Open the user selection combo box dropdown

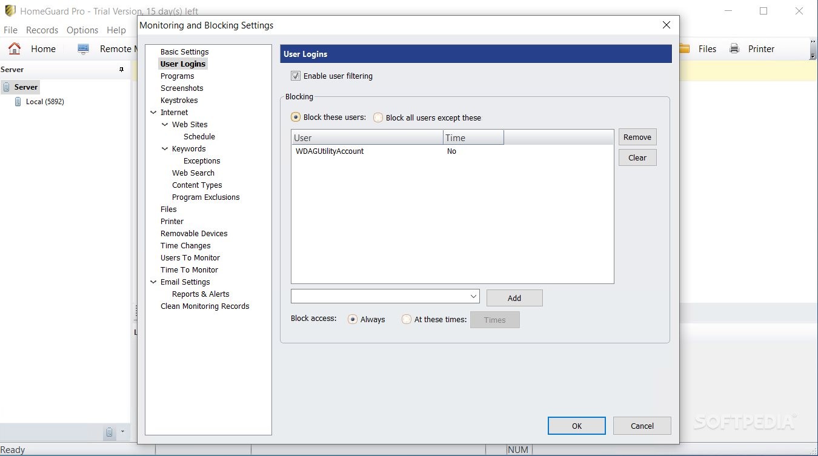(473, 296)
